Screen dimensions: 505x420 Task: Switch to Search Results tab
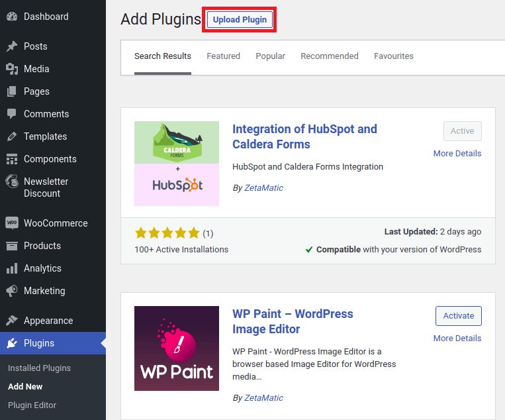[x=163, y=56]
